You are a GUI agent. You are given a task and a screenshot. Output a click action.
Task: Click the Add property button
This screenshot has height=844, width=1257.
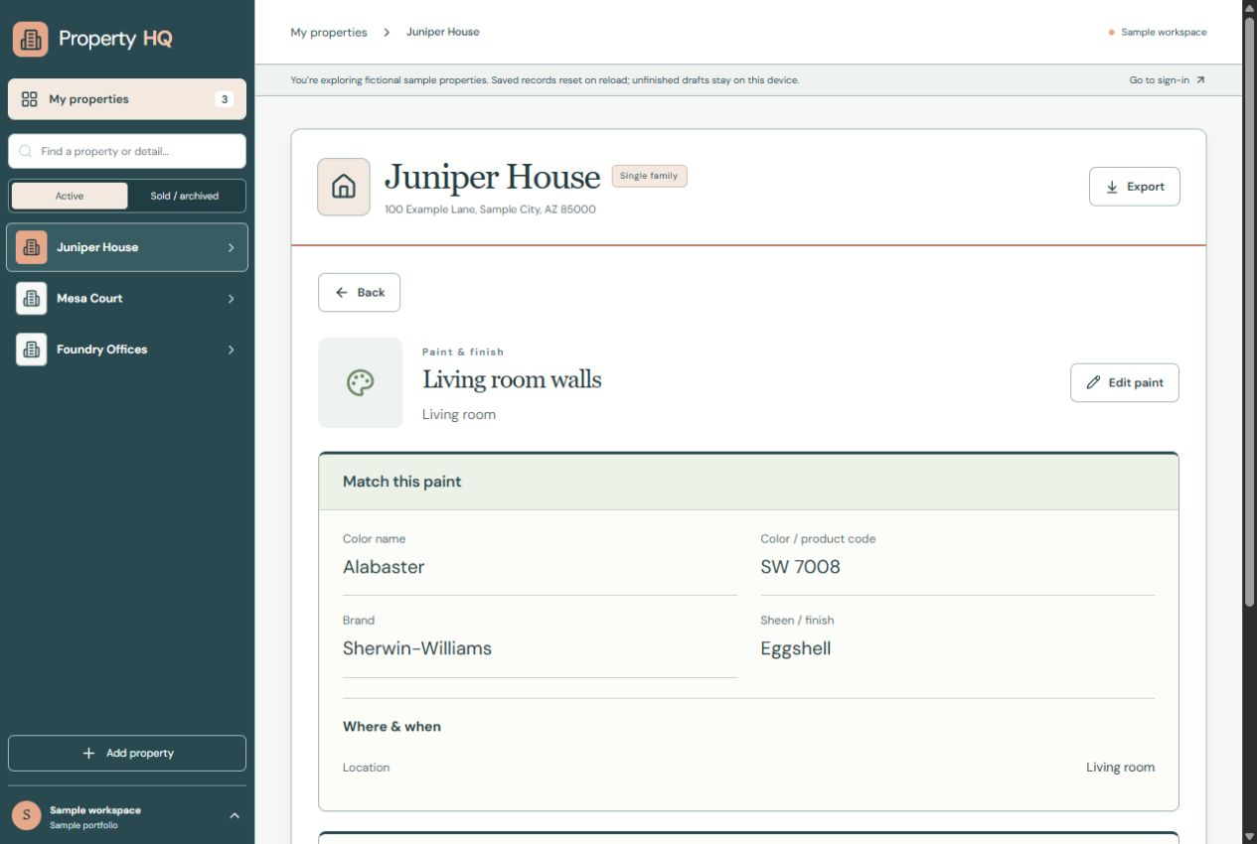pos(127,754)
